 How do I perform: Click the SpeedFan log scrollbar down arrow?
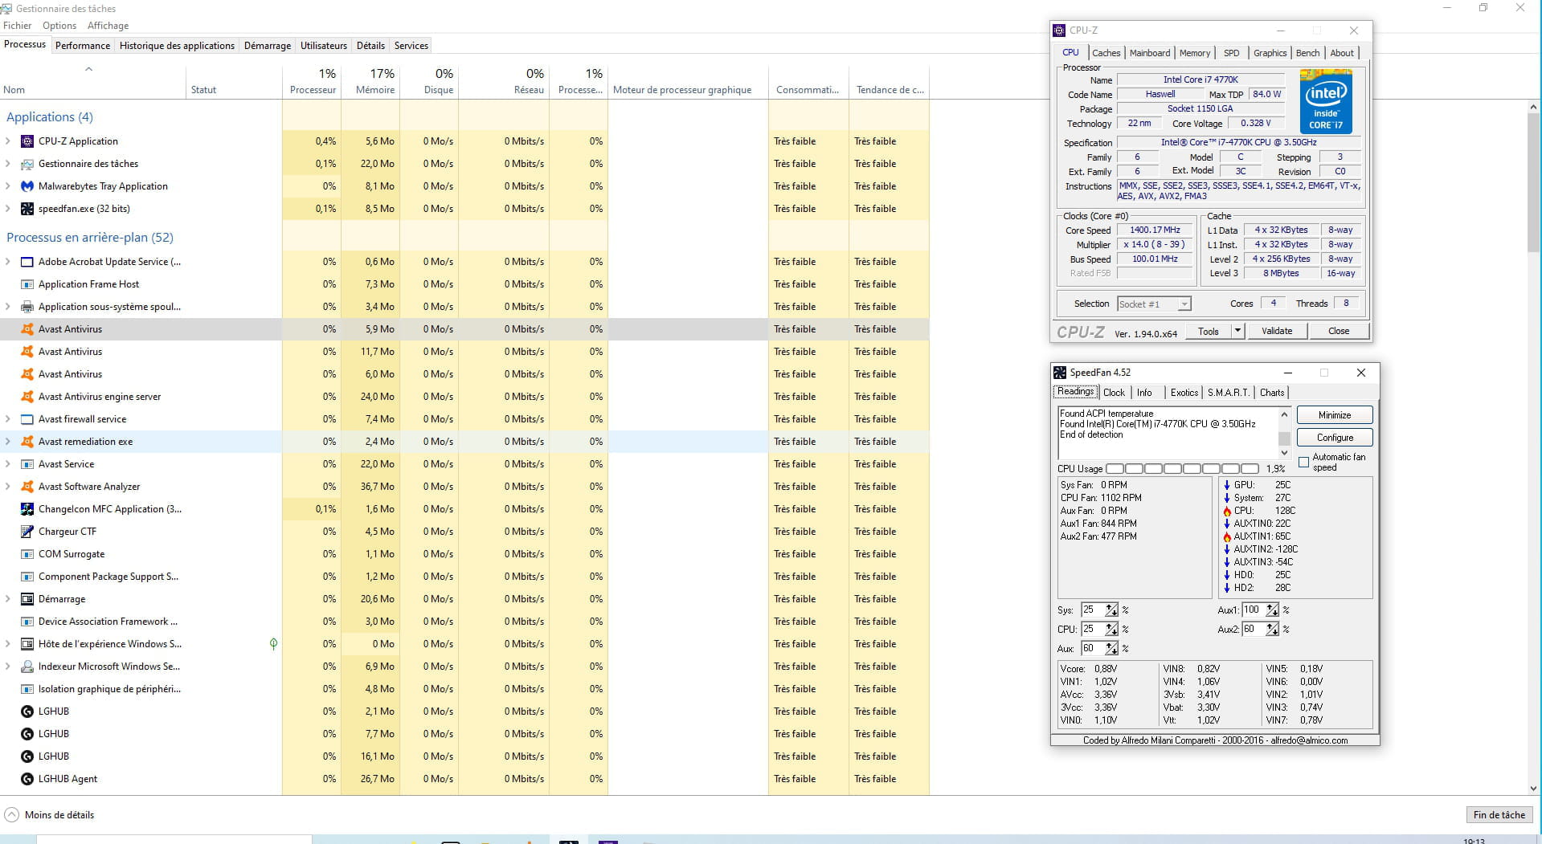pos(1284,453)
